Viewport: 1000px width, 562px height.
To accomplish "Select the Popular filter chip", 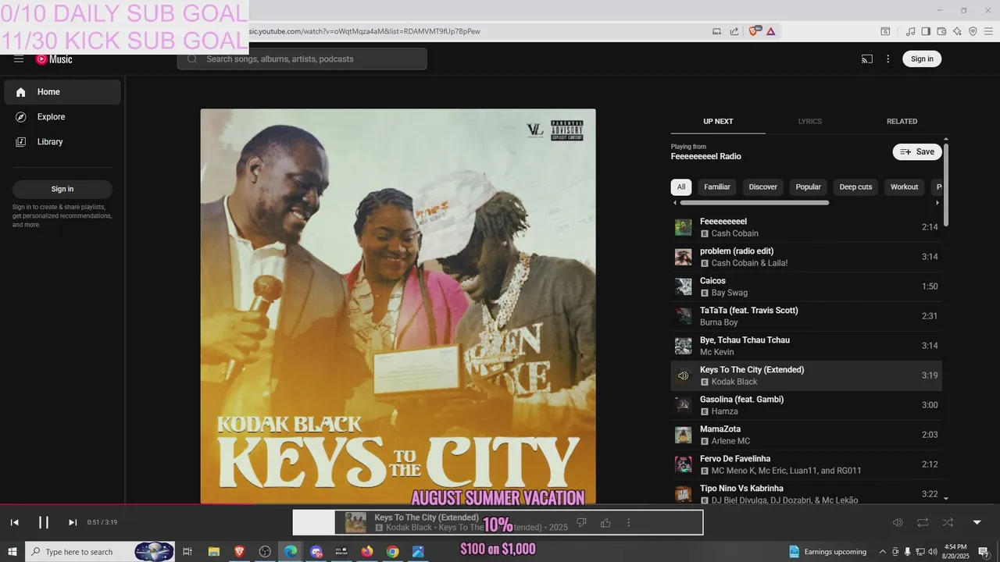I will (809, 187).
